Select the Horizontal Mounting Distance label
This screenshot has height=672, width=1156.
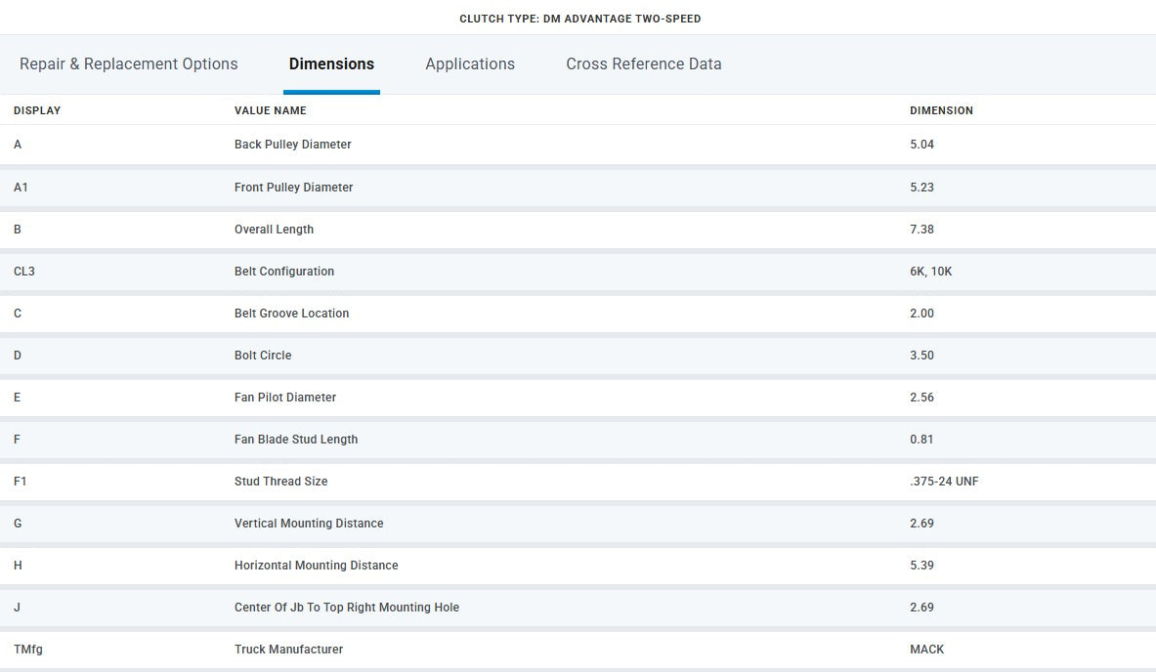317,566
